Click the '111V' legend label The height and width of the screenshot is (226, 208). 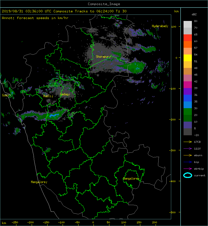pos(197,149)
